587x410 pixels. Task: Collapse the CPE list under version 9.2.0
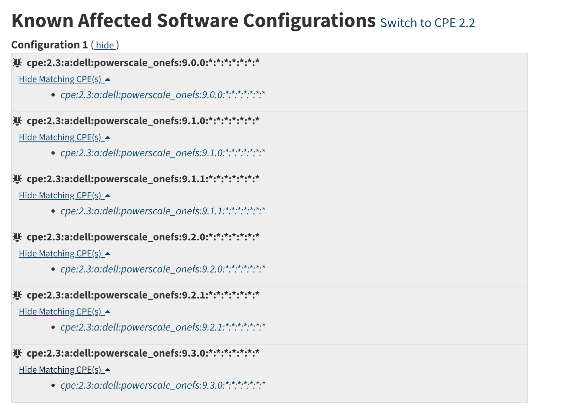pos(60,253)
